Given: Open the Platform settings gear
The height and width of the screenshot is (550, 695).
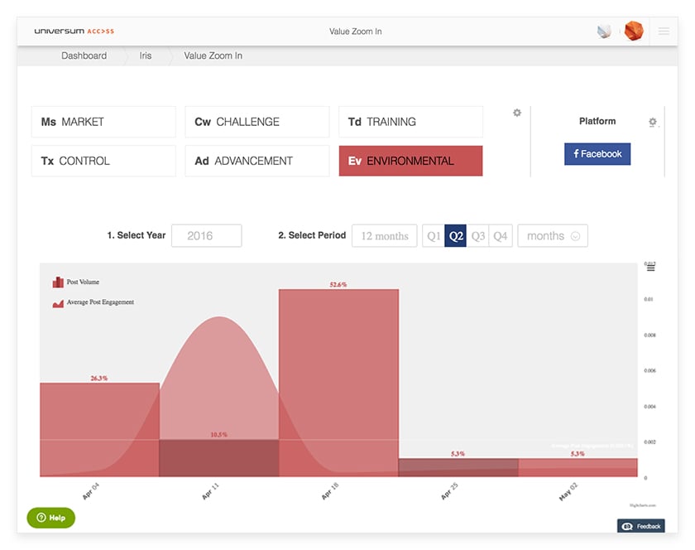Looking at the screenshot, I should (x=653, y=122).
